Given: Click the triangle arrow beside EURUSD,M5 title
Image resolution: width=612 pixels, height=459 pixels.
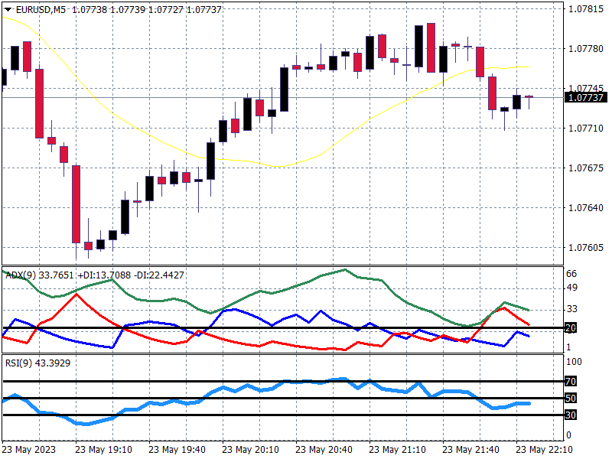Looking at the screenshot, I should click(x=7, y=8).
